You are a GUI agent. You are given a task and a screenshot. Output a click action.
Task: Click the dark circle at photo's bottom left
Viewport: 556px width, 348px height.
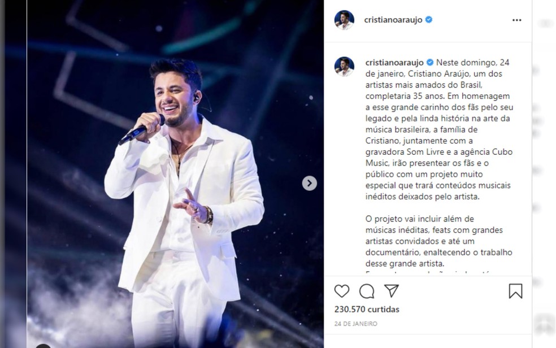click(x=44, y=346)
